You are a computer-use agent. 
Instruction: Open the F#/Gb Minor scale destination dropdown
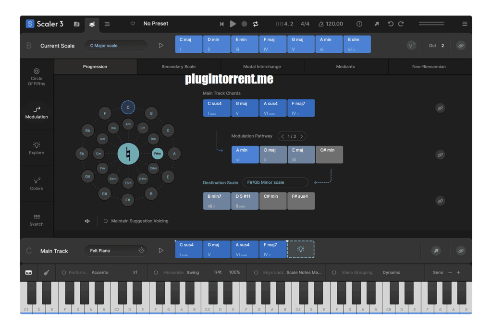pyautogui.click(x=275, y=182)
